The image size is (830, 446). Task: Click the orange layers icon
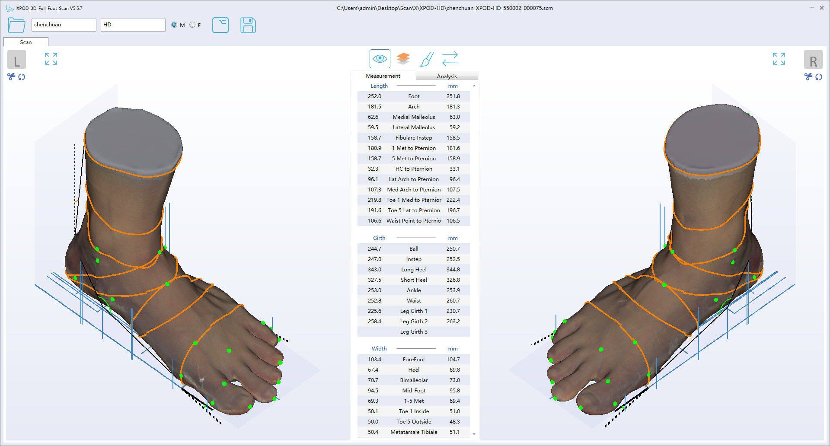[403, 59]
